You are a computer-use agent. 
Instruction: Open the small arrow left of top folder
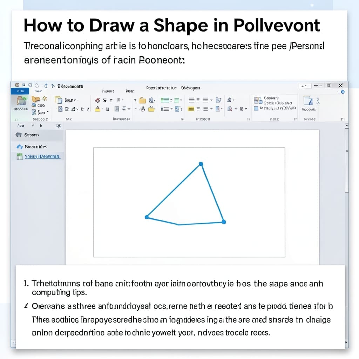135,100
